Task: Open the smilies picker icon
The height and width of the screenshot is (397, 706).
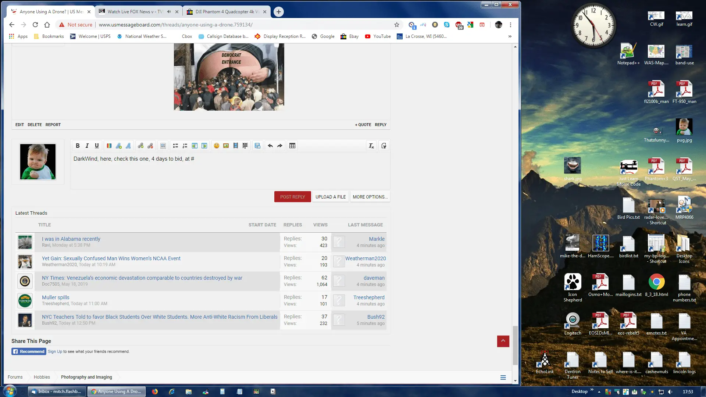Action: click(x=217, y=146)
